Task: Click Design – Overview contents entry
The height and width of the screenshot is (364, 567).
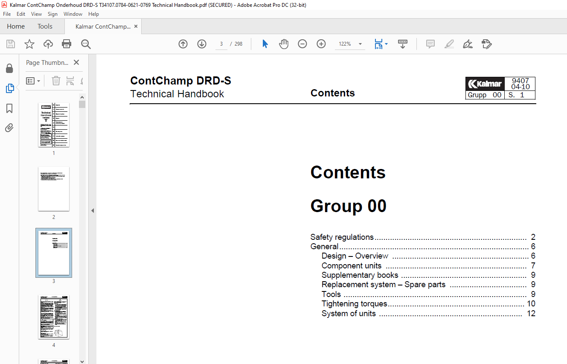Action: (428, 256)
